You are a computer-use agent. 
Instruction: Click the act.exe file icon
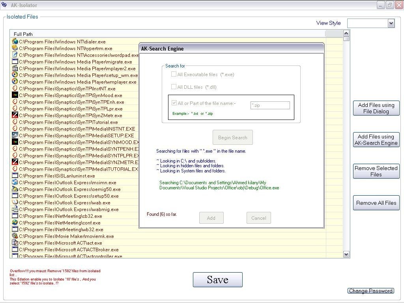pos(15,243)
